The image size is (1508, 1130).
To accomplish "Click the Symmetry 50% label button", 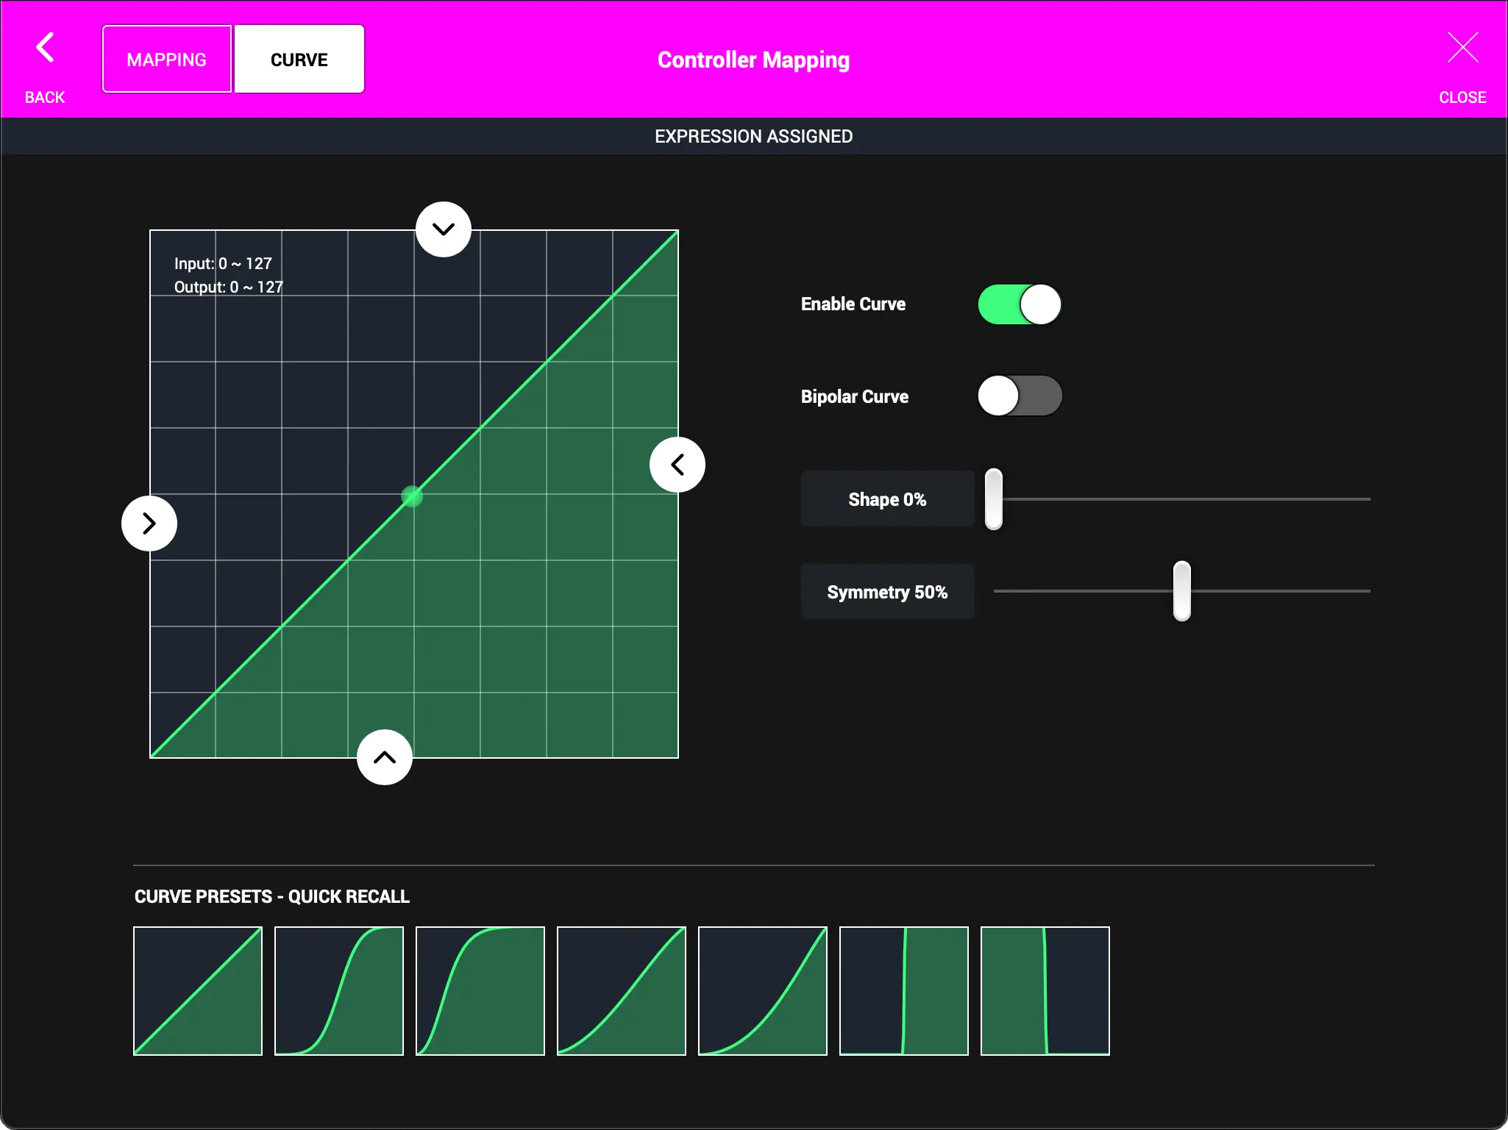I will tap(886, 591).
